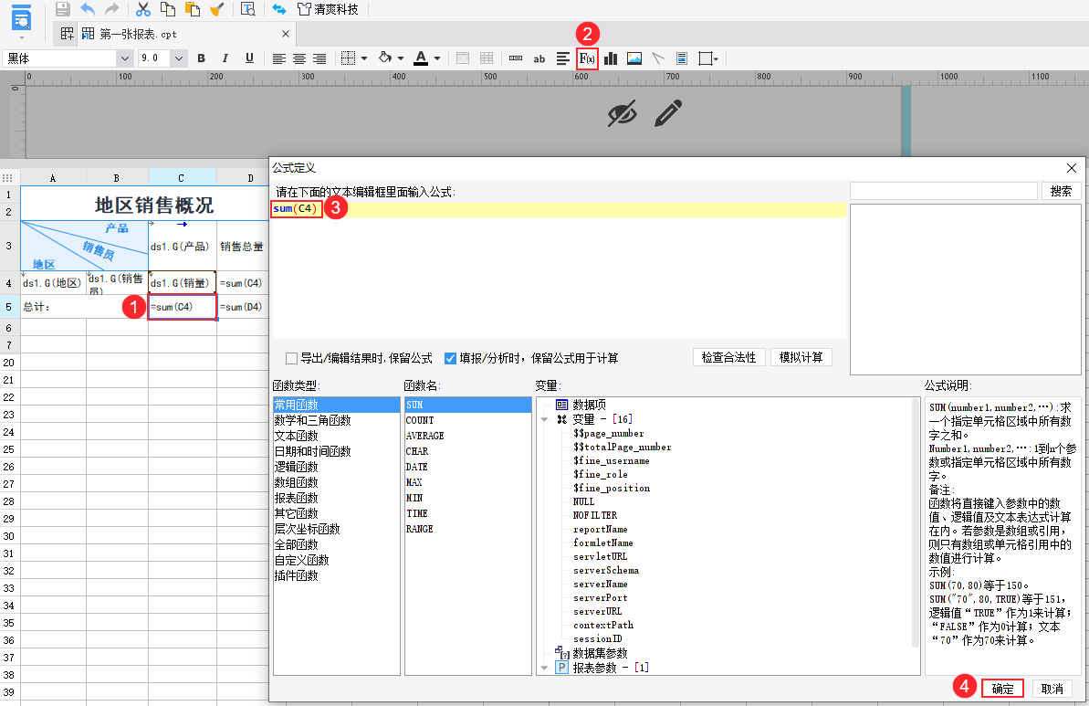1089x706 pixels.
Task: Insert rich text lines icon
Action: tap(563, 58)
